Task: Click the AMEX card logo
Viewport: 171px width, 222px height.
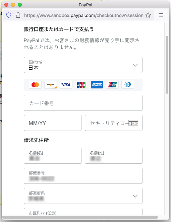Action: [x=97, y=85]
